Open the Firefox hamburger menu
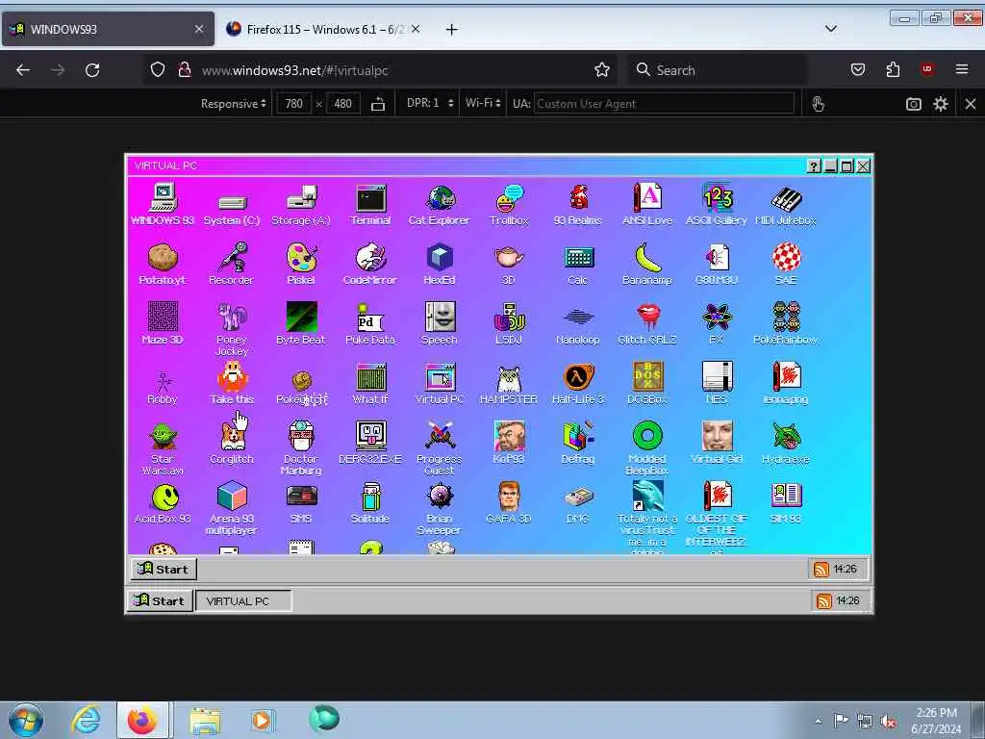 [962, 69]
